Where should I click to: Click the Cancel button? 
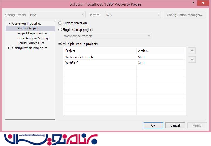pos(175,125)
